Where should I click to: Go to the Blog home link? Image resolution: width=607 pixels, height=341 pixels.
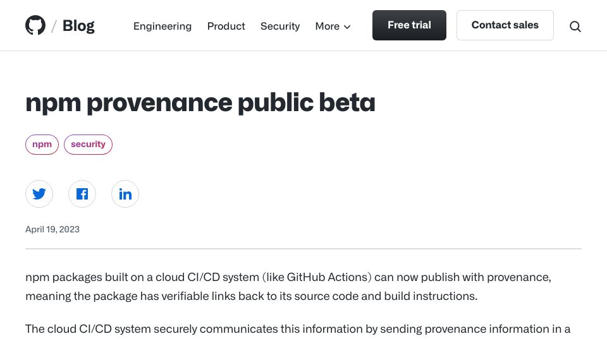[78, 26]
